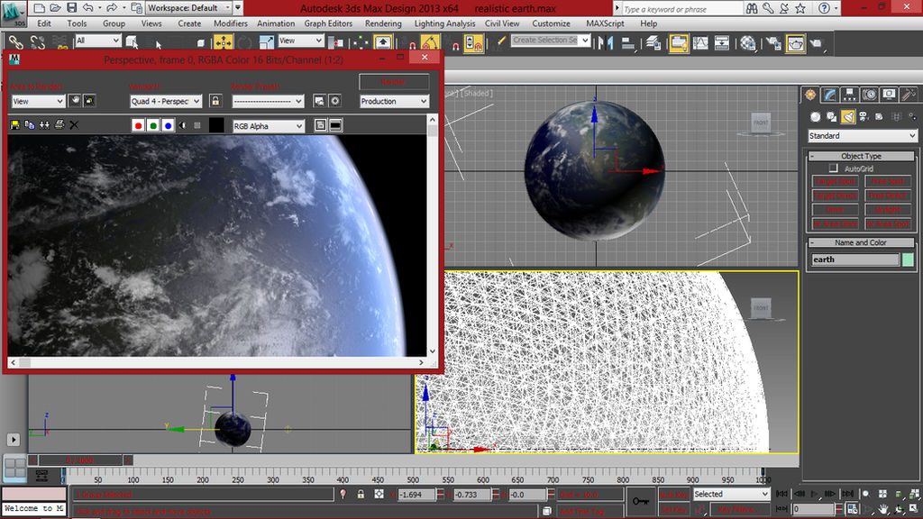Click the Target Spot light button
This screenshot has width=923, height=519.
[x=835, y=181]
